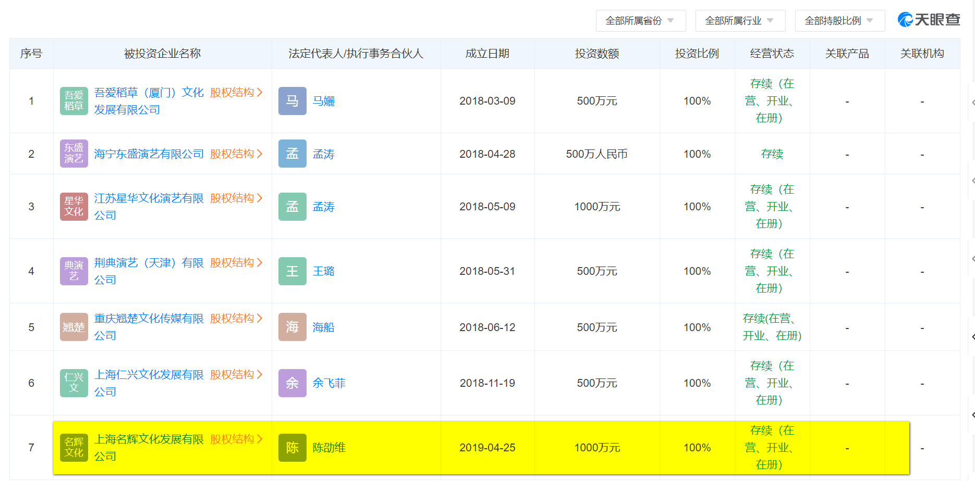The height and width of the screenshot is (481, 975).
Task: Open legal representative 马孋 profile
Action: click(x=324, y=101)
